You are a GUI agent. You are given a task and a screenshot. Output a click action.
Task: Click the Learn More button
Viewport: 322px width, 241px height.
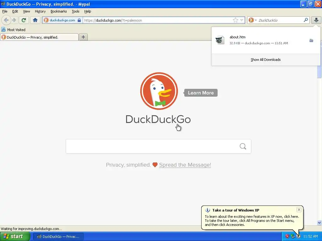(201, 93)
